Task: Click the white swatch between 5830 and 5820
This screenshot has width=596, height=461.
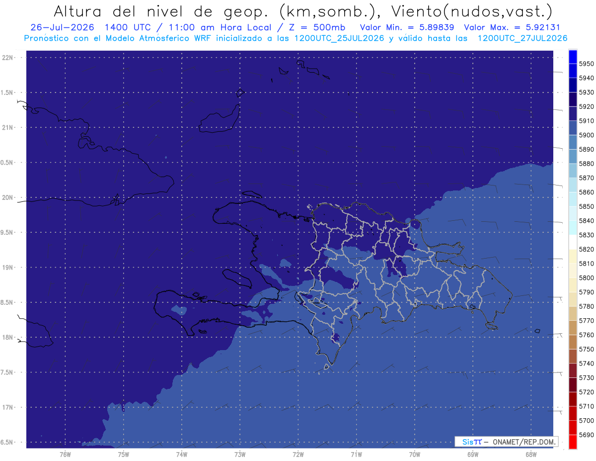Action: 573,242
